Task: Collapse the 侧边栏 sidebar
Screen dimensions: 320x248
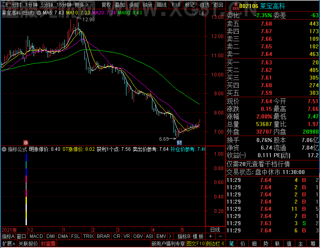Action: click(215, 244)
